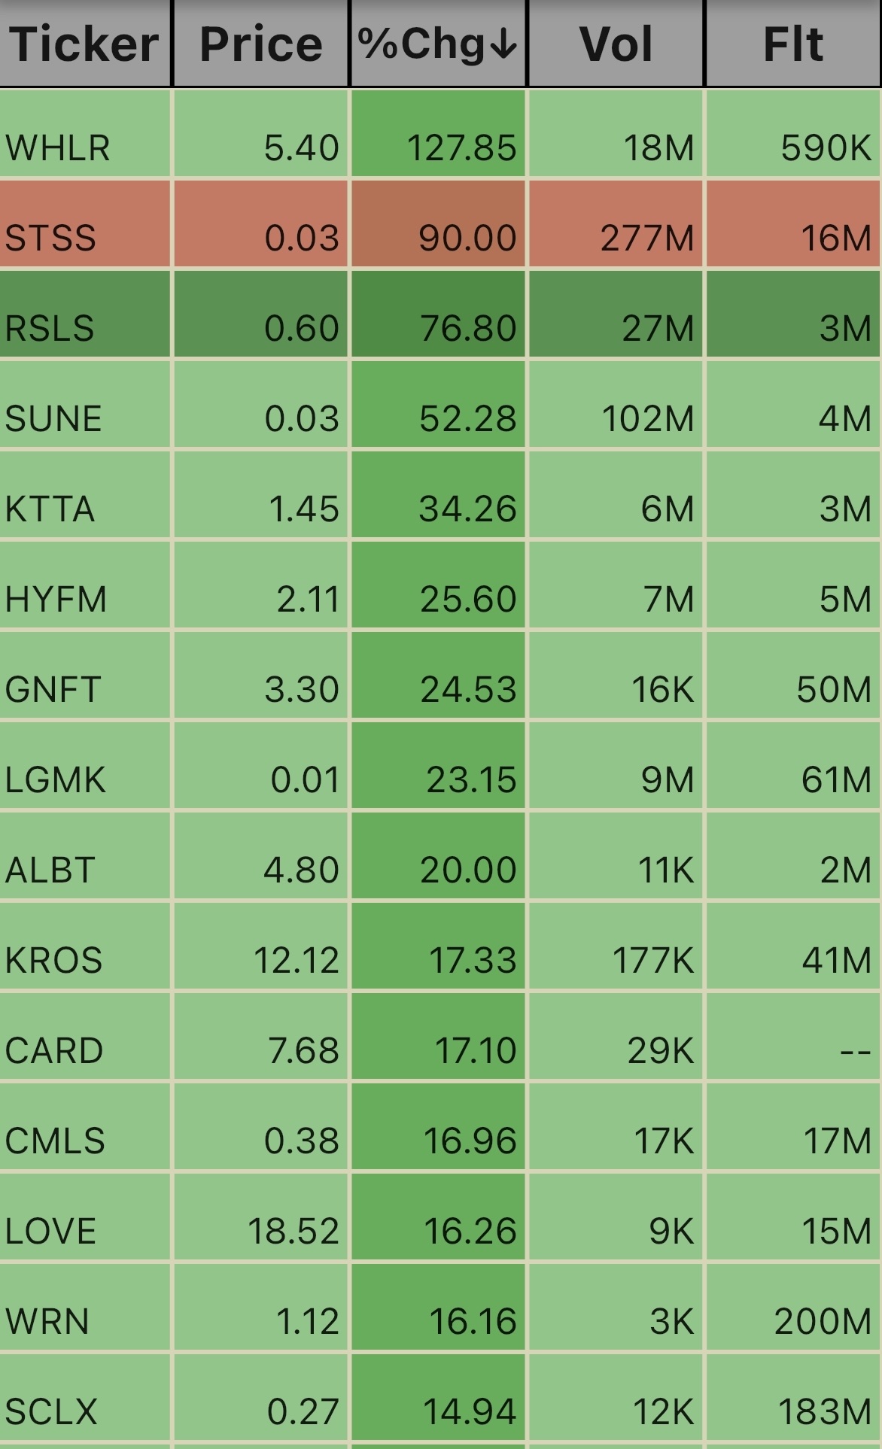The height and width of the screenshot is (1449, 882).
Task: Select ALBT in the ticker list
Action: point(50,870)
